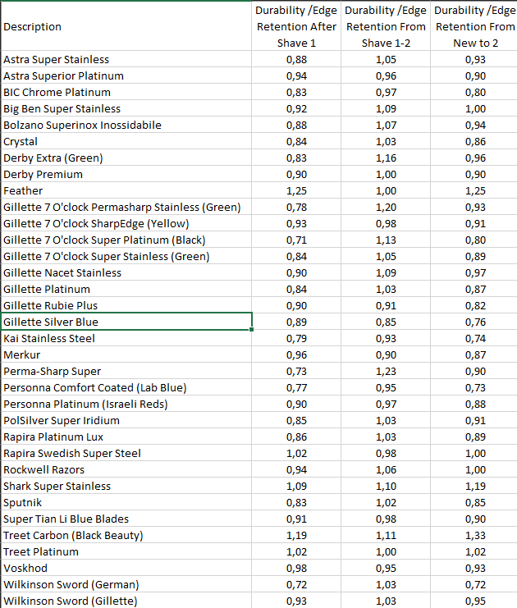The image size is (517, 608).
Task: Click the Big Ben Super Stainless cell
Action: (x=126, y=108)
